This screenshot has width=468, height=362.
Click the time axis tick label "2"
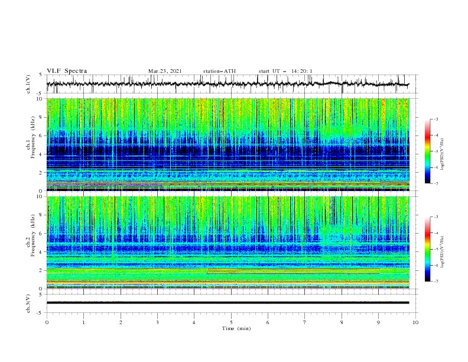(x=121, y=322)
